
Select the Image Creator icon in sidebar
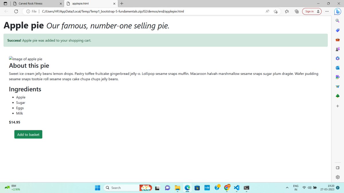[x=337, y=77]
